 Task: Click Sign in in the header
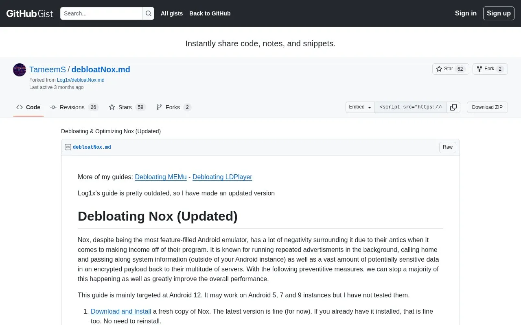pos(466,13)
